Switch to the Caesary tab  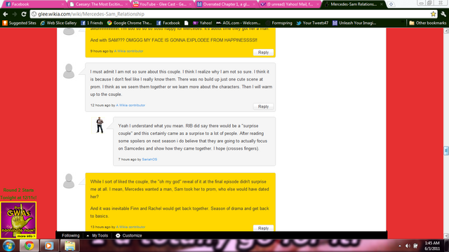pos(99,4)
